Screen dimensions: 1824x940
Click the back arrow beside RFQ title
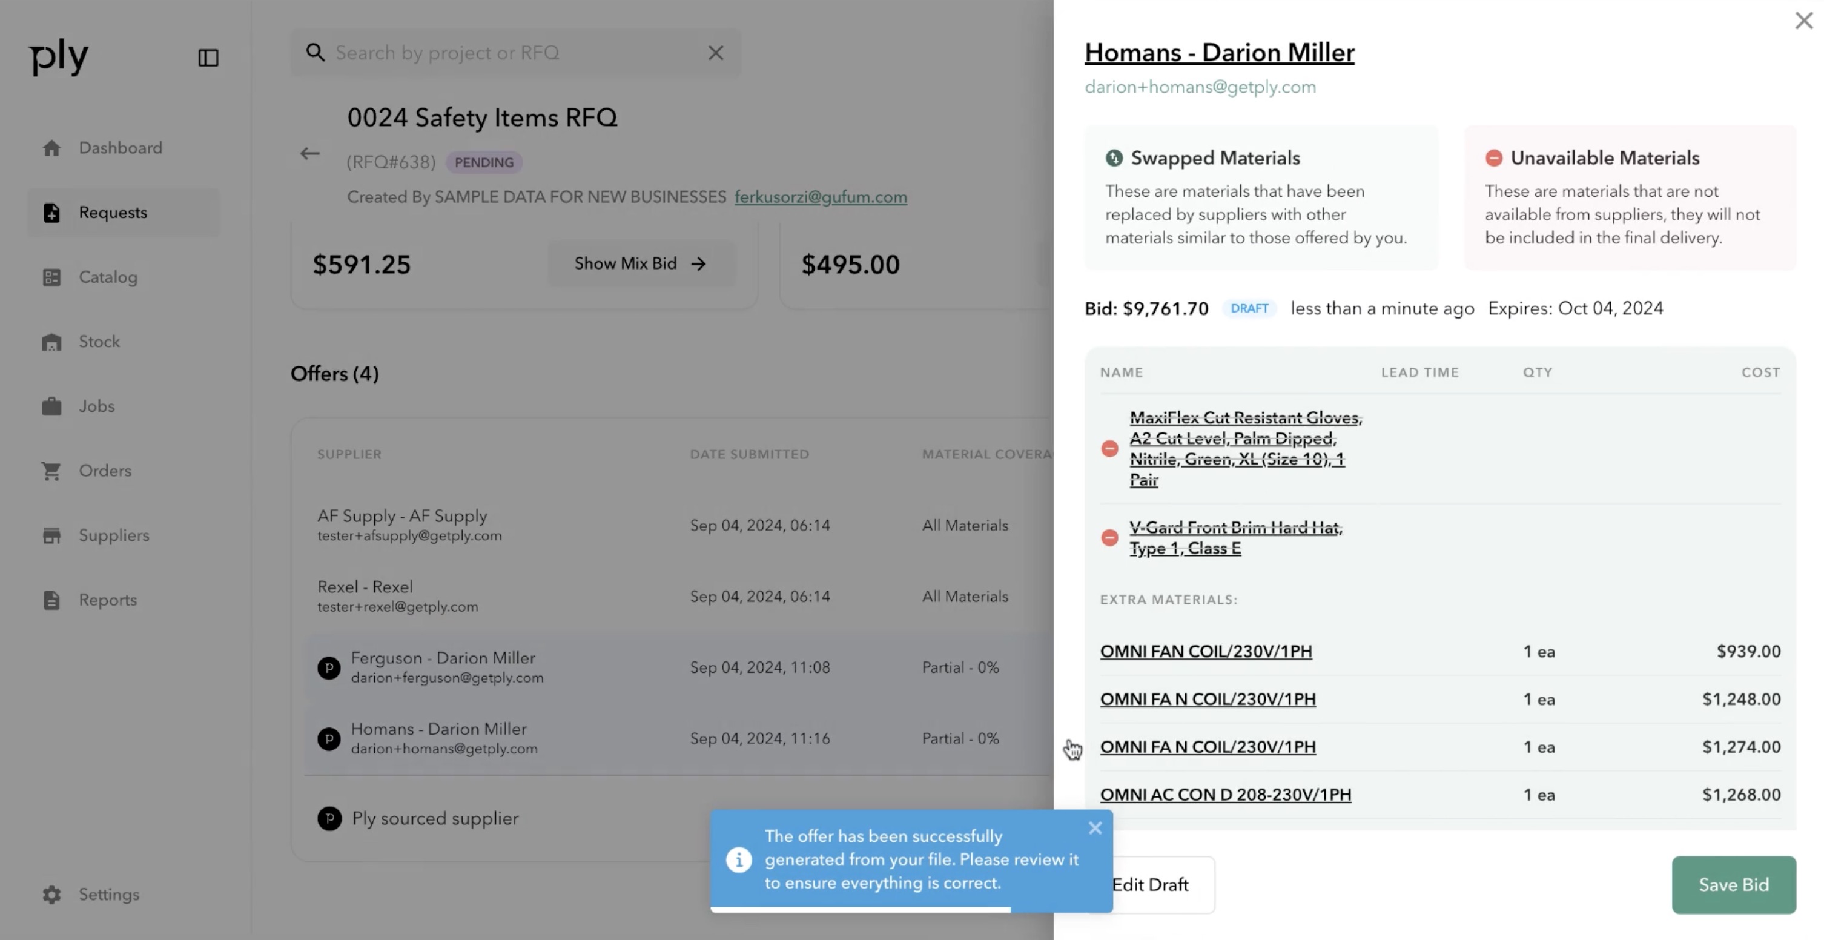pyautogui.click(x=309, y=154)
